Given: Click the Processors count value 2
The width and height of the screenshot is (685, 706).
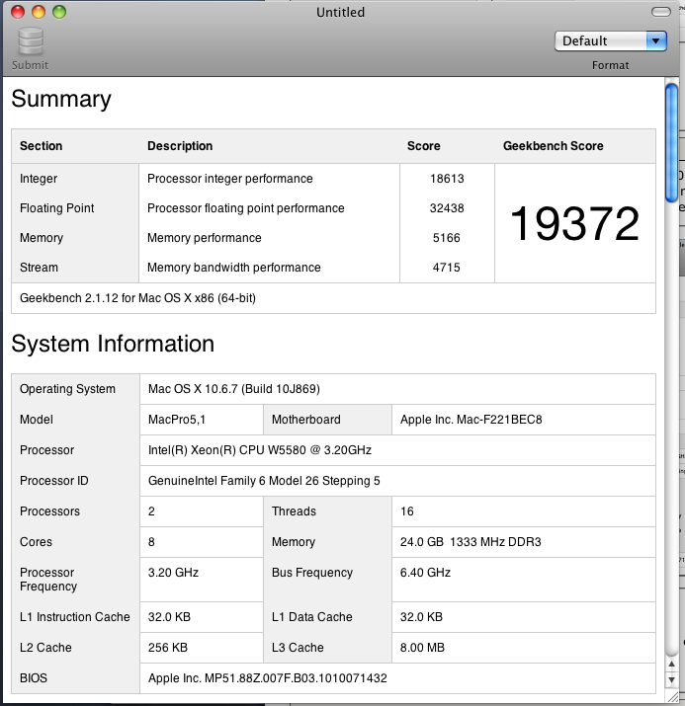Looking at the screenshot, I should point(151,511).
